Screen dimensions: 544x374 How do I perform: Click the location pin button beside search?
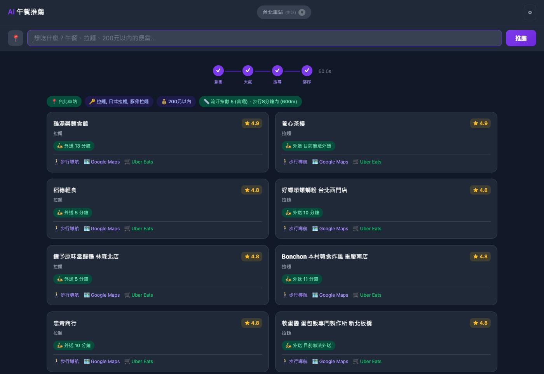(x=16, y=38)
